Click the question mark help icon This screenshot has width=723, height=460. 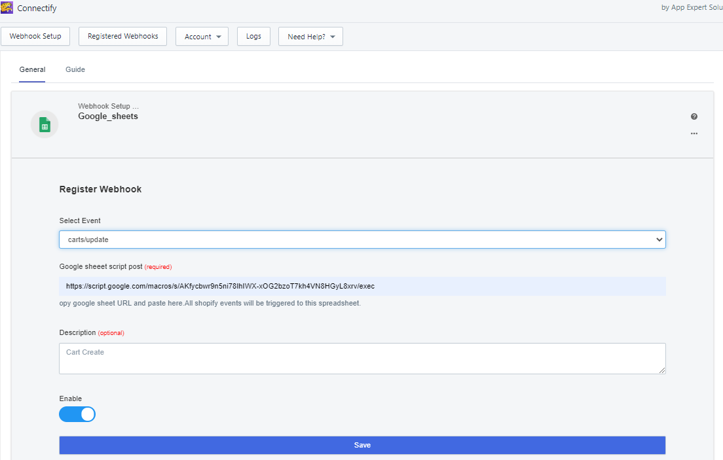click(x=694, y=116)
